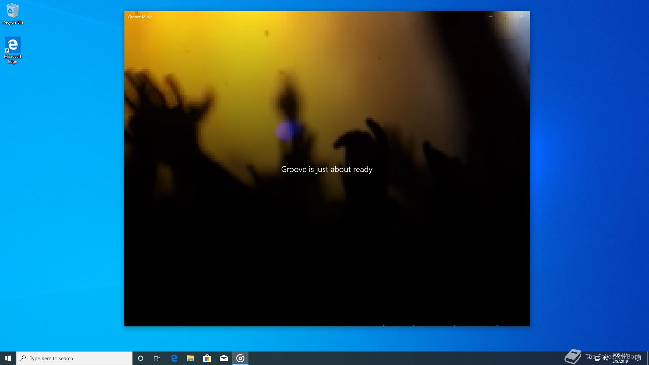Open Microsoft Store from the taskbar
This screenshot has height=365, width=649.
(207, 358)
